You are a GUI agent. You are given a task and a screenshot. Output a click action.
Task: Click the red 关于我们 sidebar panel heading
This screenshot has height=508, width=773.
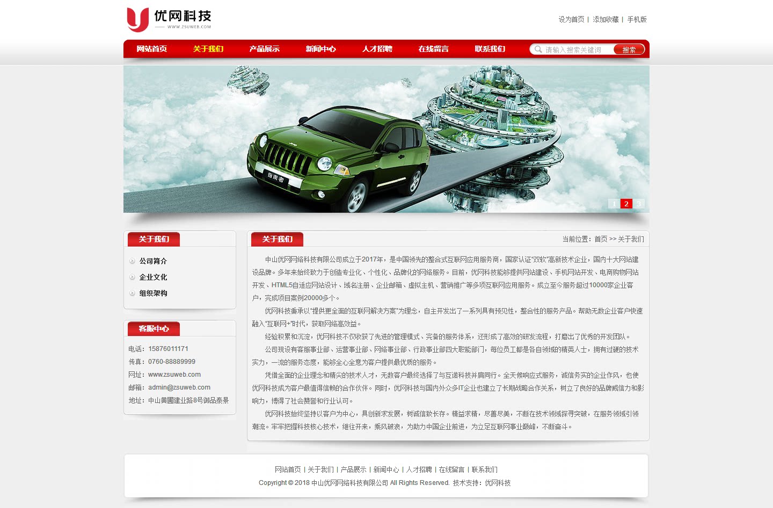154,239
